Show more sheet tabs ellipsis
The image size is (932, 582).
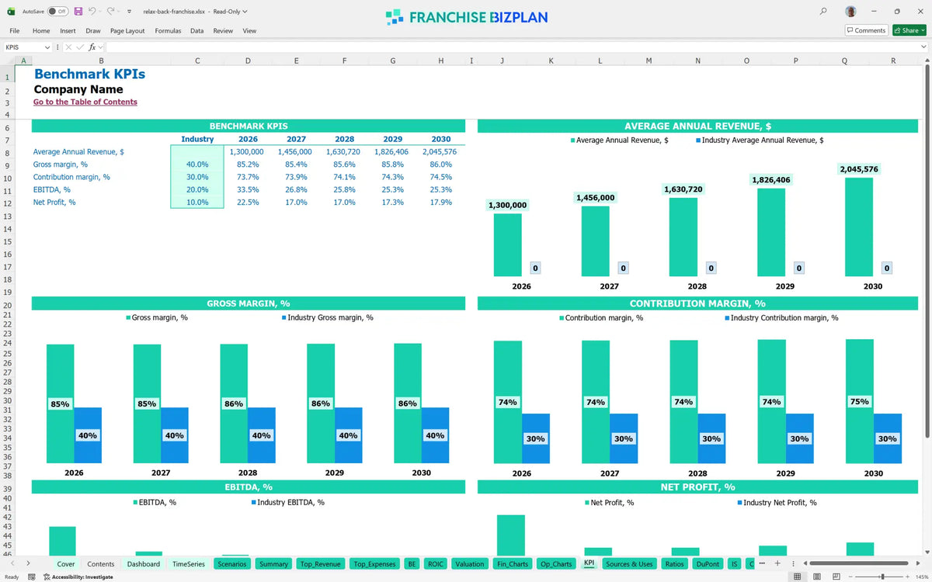pyautogui.click(x=762, y=563)
